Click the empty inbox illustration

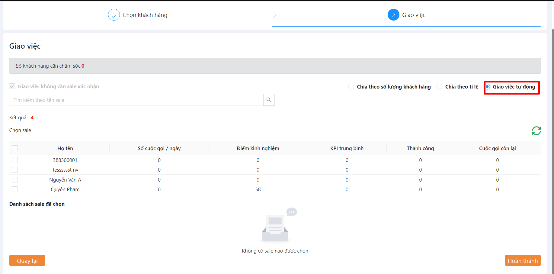coord(275,227)
